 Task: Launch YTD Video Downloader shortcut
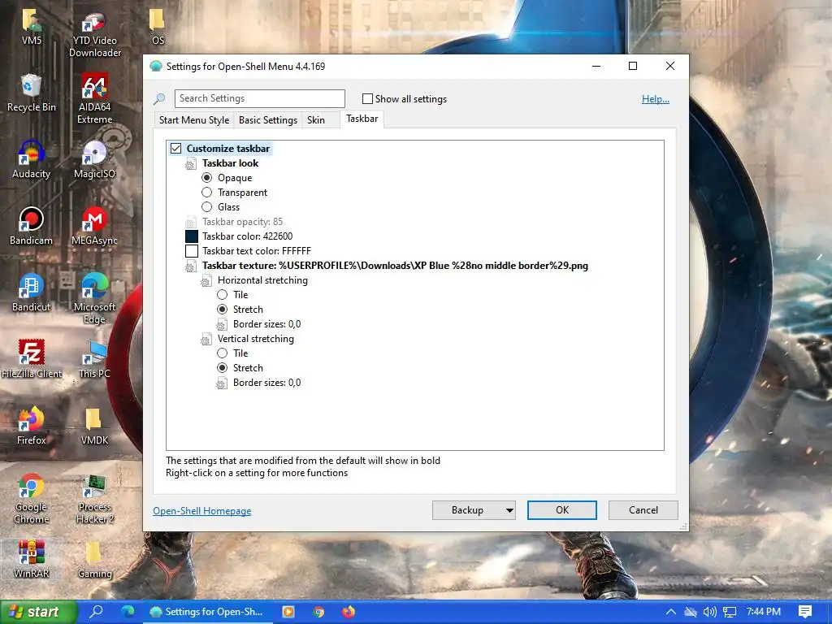[94, 33]
